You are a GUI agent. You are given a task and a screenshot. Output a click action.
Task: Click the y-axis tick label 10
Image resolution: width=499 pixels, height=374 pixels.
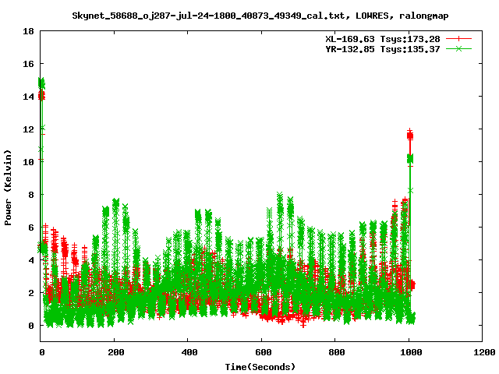coord(28,162)
